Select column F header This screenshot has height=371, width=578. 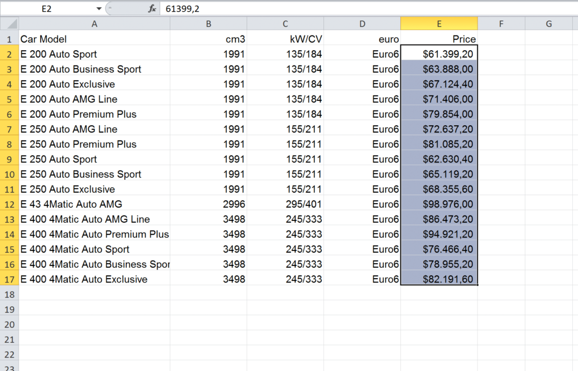pyautogui.click(x=501, y=24)
